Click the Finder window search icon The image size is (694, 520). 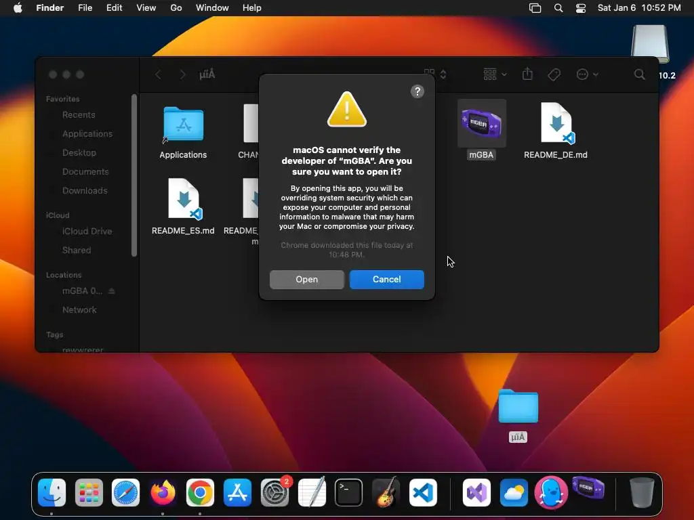639,74
